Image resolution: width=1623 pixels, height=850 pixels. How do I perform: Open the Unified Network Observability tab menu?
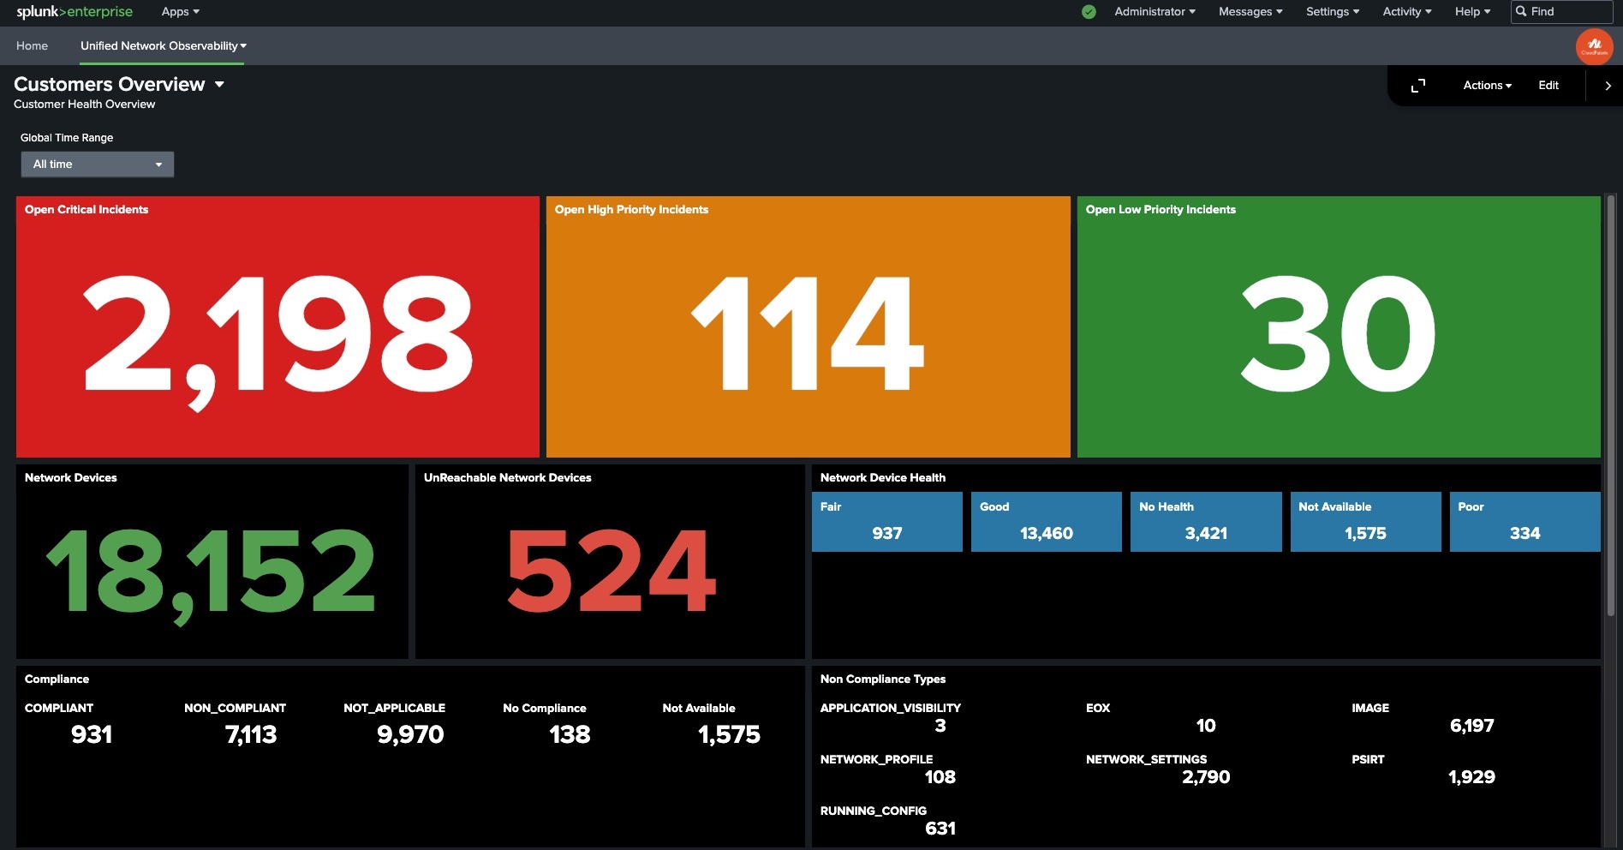(x=163, y=46)
